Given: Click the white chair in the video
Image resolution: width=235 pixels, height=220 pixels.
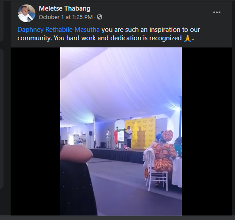Looking at the screenshot, I should tap(155, 171).
